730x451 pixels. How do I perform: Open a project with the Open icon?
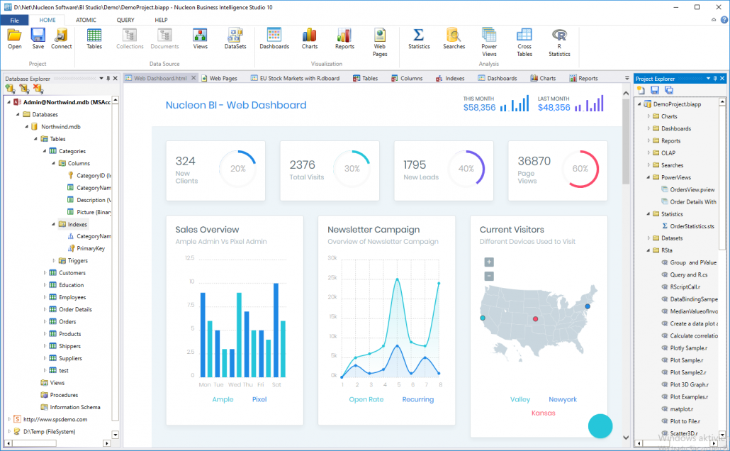pos(14,38)
